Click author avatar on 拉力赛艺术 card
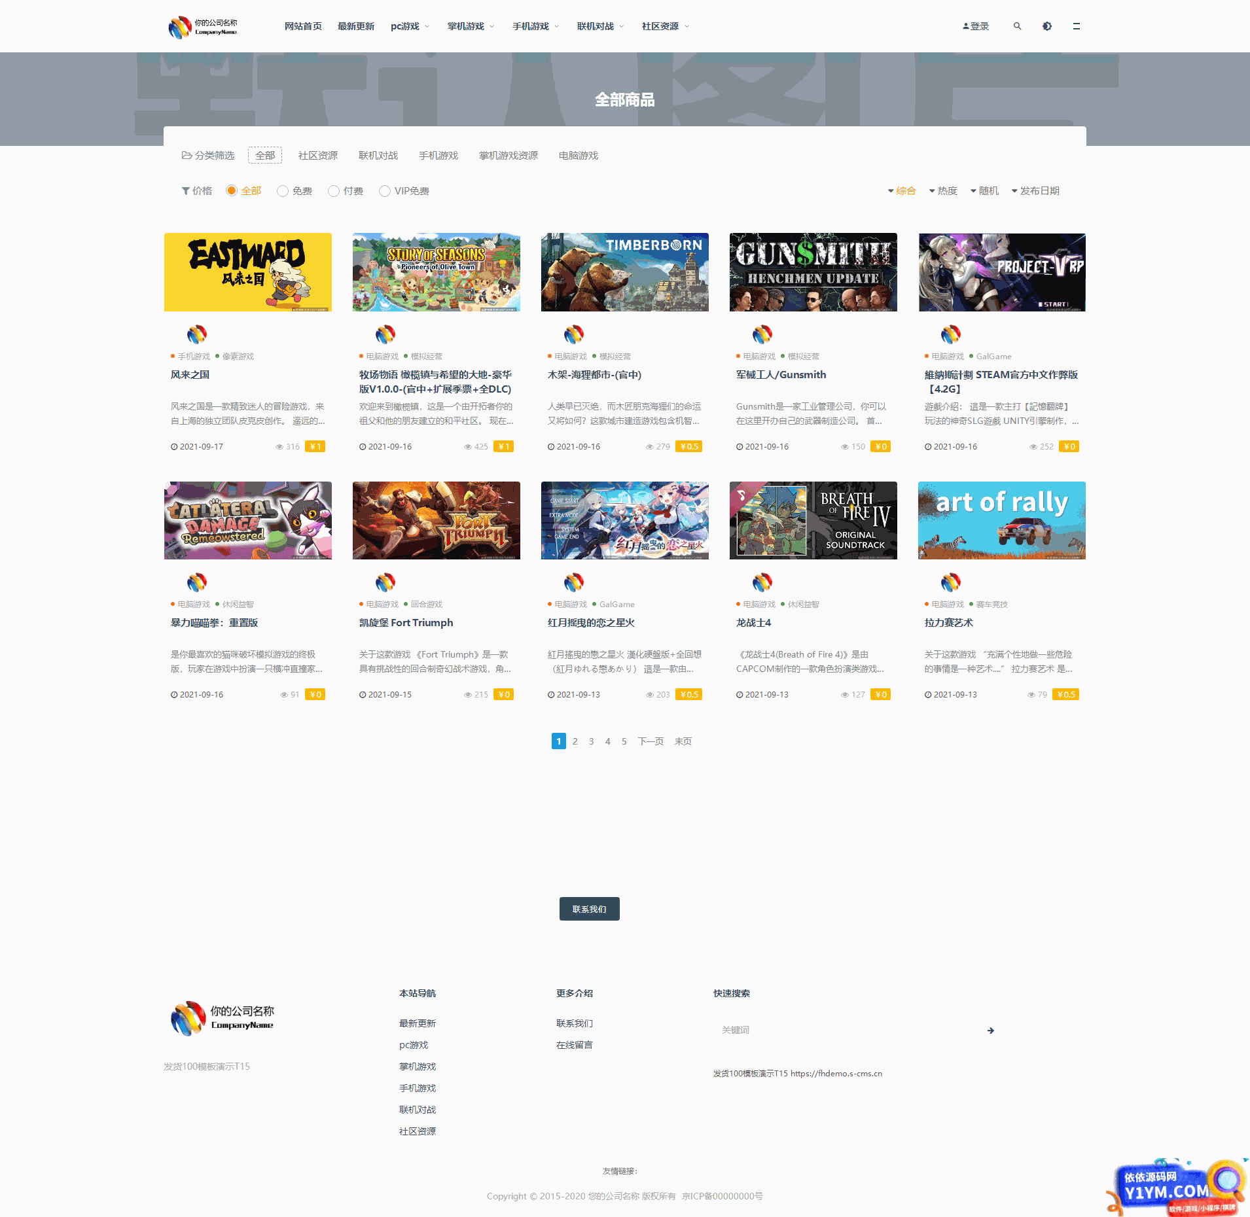The image size is (1250, 1217). [x=951, y=582]
